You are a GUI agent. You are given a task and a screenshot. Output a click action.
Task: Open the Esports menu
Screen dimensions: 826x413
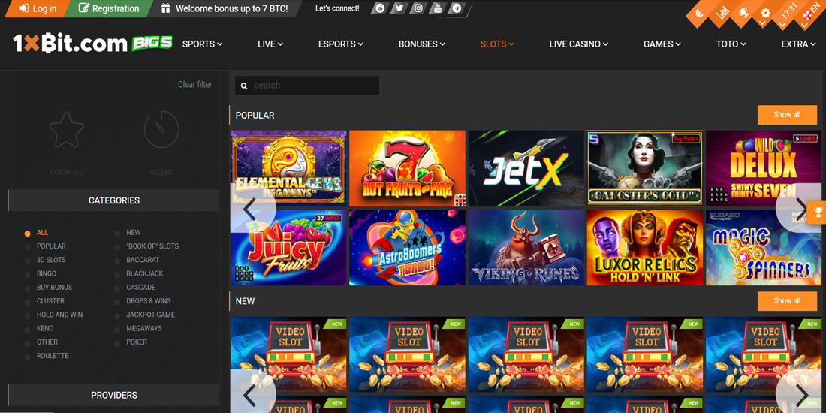coord(340,44)
